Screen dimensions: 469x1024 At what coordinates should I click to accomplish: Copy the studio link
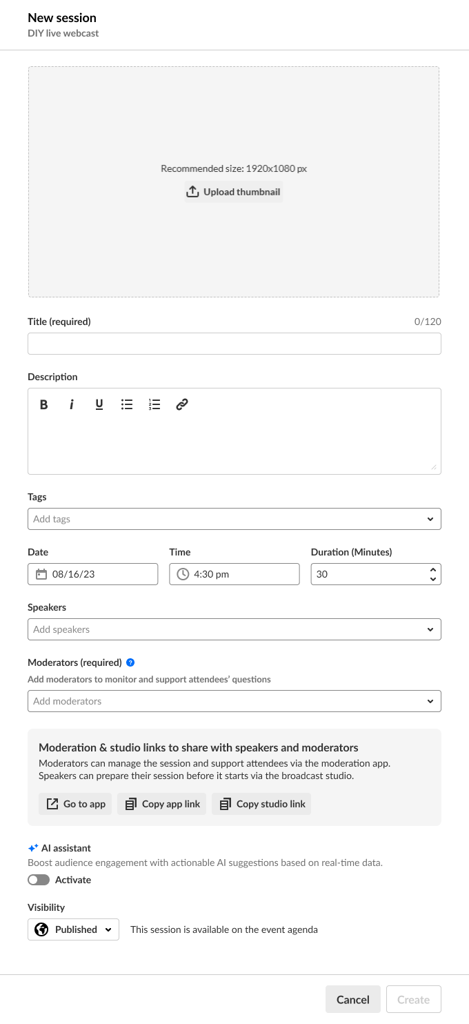pyautogui.click(x=261, y=804)
